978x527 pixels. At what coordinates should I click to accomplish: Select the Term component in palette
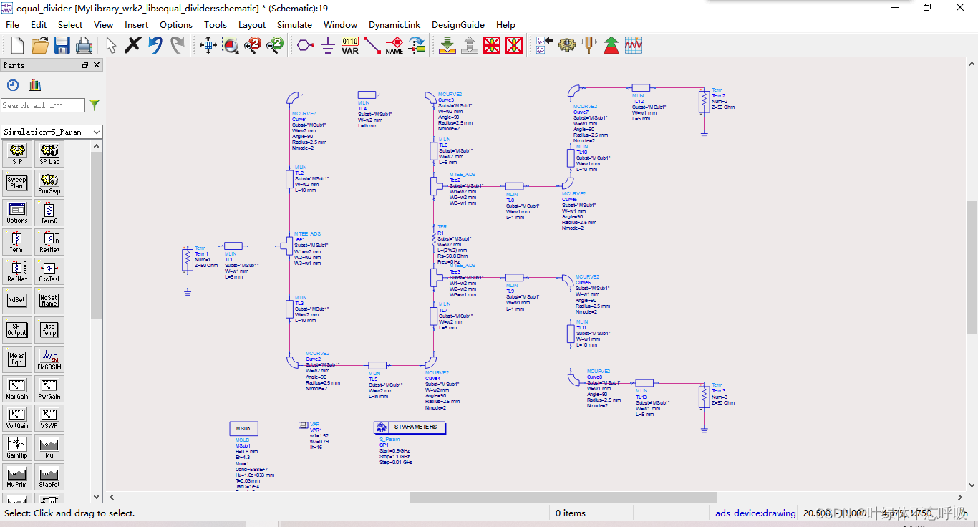[x=16, y=242]
